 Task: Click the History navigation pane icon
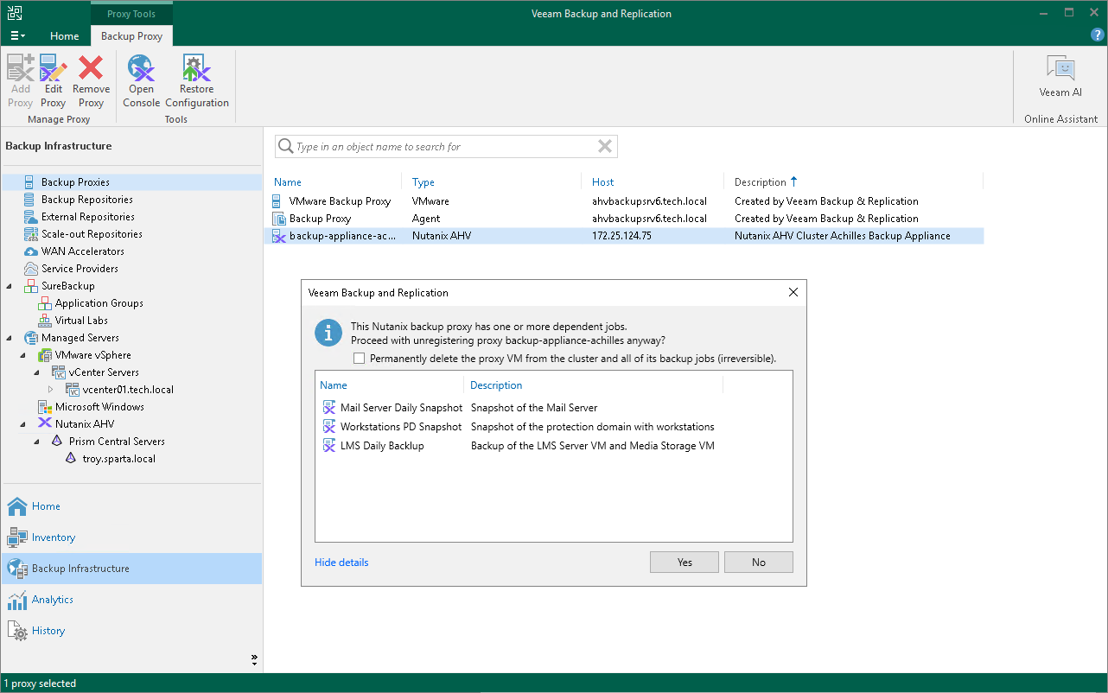click(17, 631)
